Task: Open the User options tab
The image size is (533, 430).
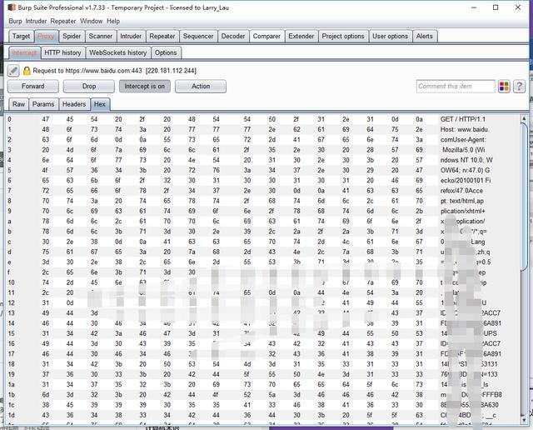Action: click(x=391, y=36)
